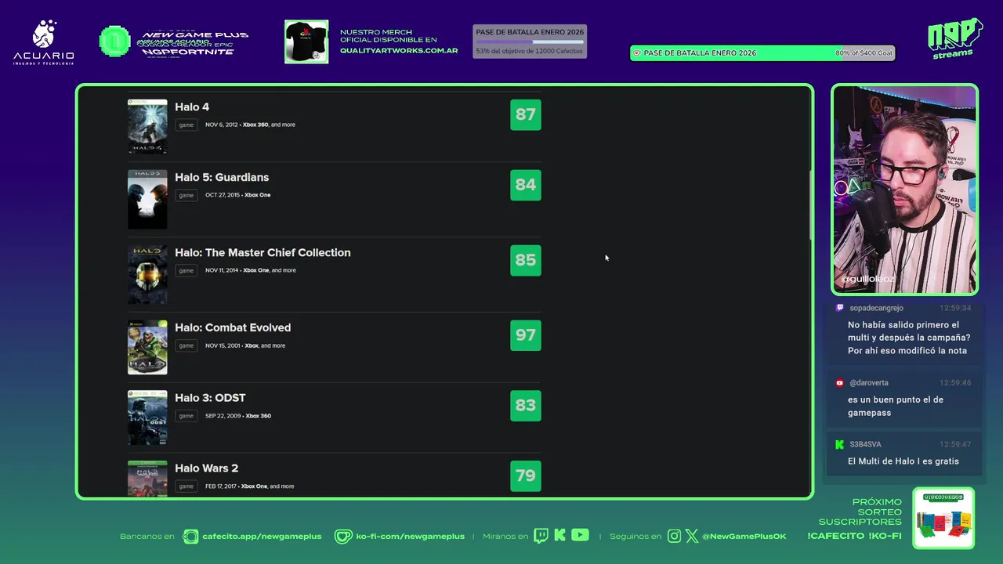The image size is (1003, 564).
Task: Click the green $400 goal progress bar
Action: [x=762, y=53]
